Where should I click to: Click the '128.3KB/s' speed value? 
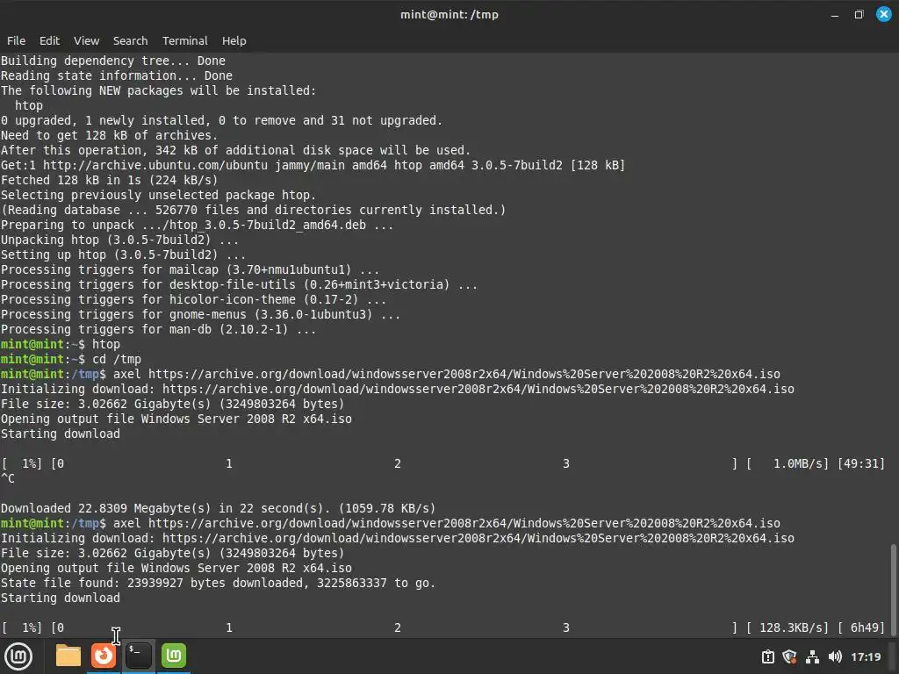[x=790, y=627]
